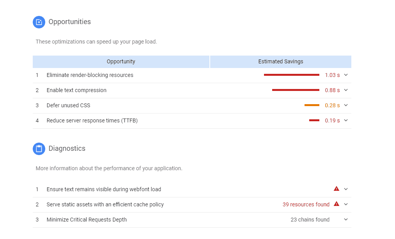Click the Eliminate render-blocking resources label
395x239 pixels.
tap(90, 75)
